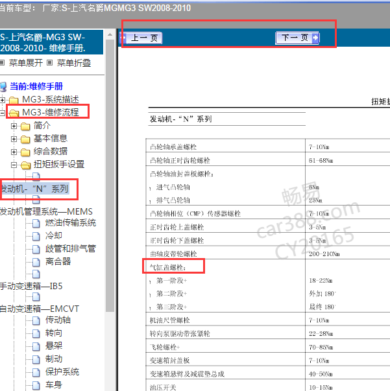Click the MG3-系统描述 folder label
Image resolution: width=390 pixels, height=391 pixels.
click(x=51, y=99)
